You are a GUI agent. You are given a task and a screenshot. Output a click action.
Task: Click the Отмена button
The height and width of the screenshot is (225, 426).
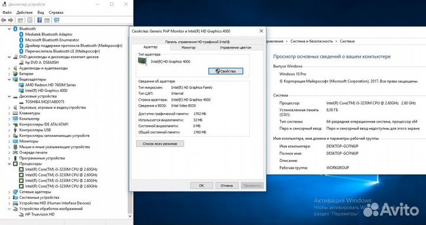point(227,185)
